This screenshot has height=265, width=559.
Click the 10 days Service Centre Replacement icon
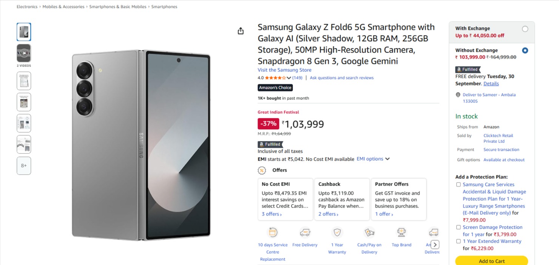click(273, 232)
